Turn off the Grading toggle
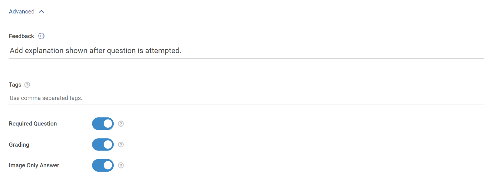 click(x=103, y=144)
